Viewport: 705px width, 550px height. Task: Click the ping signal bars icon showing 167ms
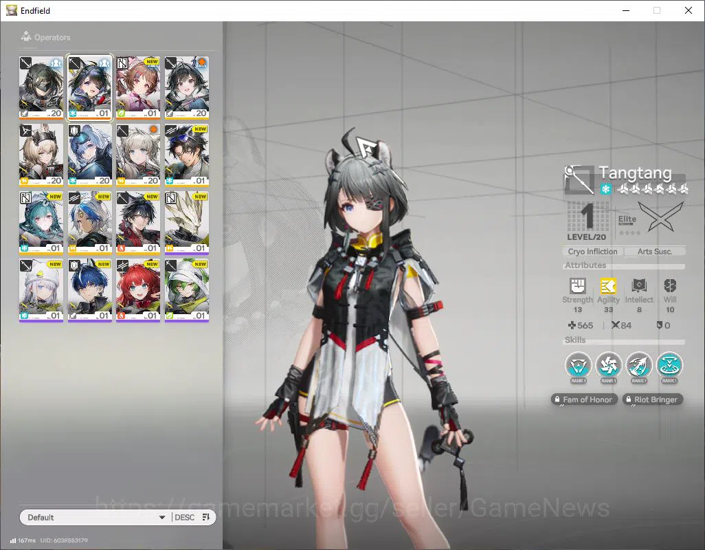point(13,540)
